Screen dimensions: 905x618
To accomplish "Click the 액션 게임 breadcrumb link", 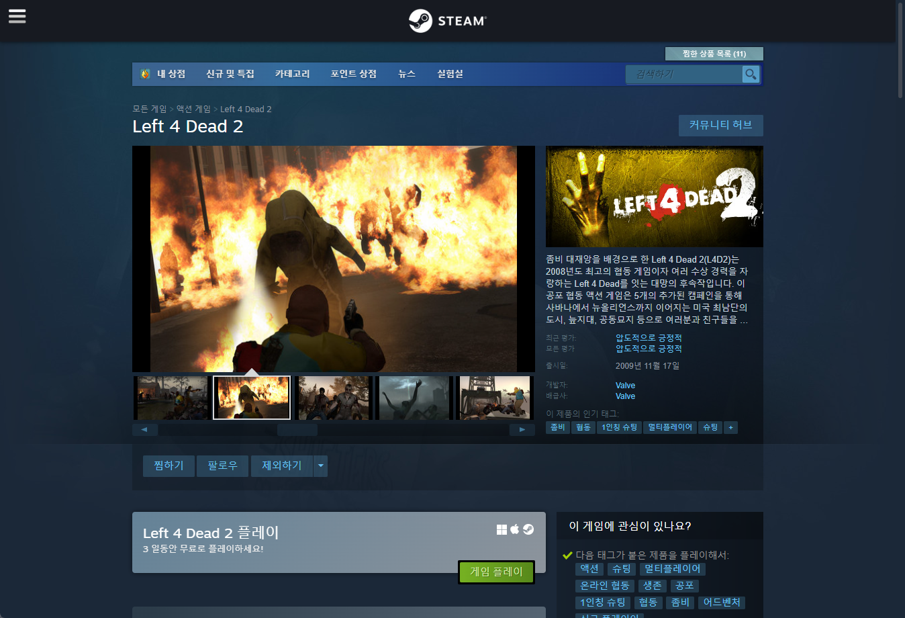I will [x=193, y=109].
